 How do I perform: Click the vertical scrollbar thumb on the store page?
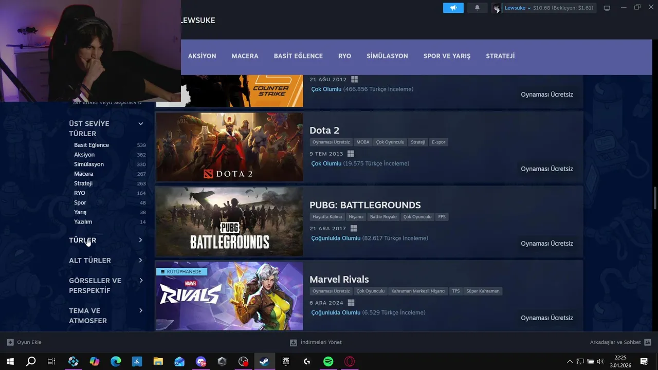point(655,198)
